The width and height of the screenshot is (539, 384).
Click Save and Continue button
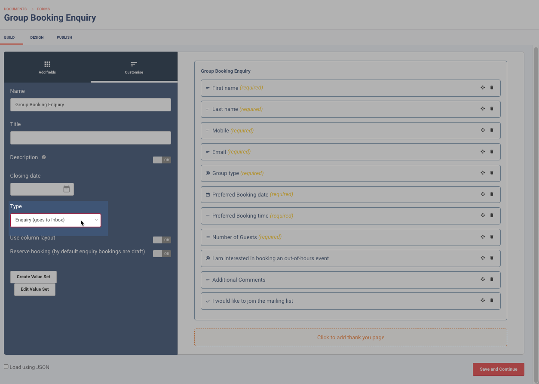(x=499, y=369)
